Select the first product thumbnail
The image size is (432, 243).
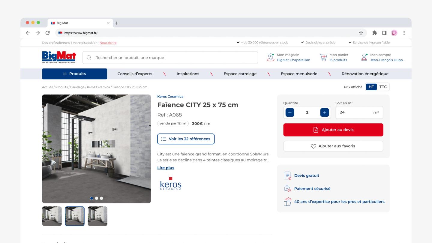pyautogui.click(x=52, y=216)
